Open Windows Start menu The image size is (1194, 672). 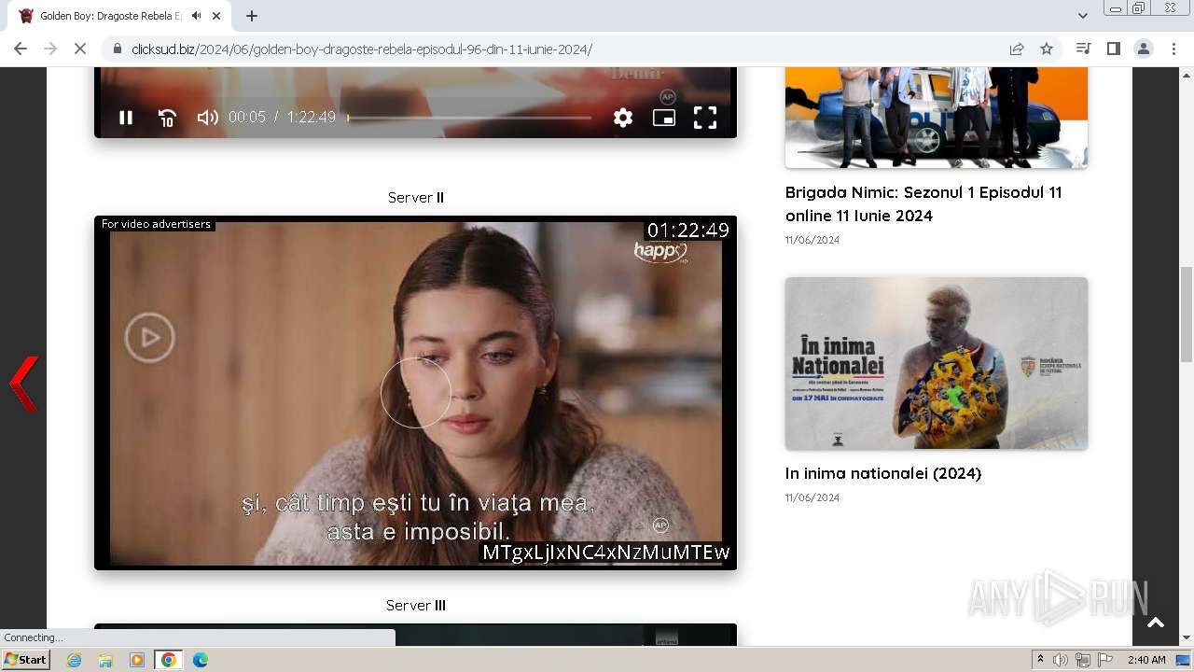[x=25, y=660]
